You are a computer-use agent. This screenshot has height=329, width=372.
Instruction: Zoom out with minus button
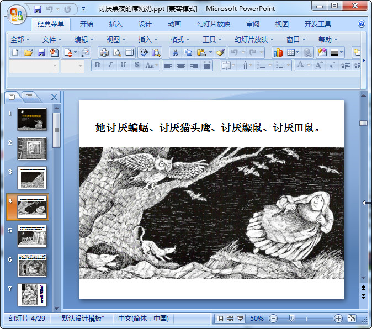point(273,319)
